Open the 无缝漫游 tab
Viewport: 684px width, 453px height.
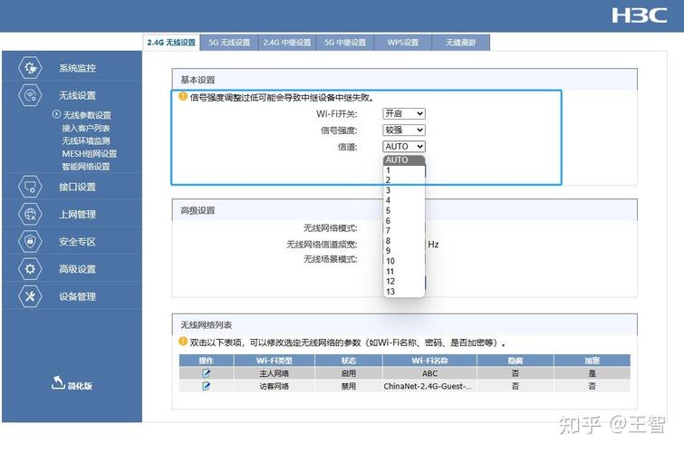point(460,43)
